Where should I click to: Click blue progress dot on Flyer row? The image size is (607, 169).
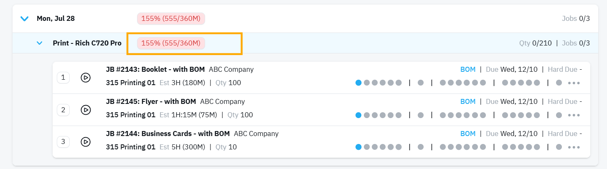(x=358, y=115)
